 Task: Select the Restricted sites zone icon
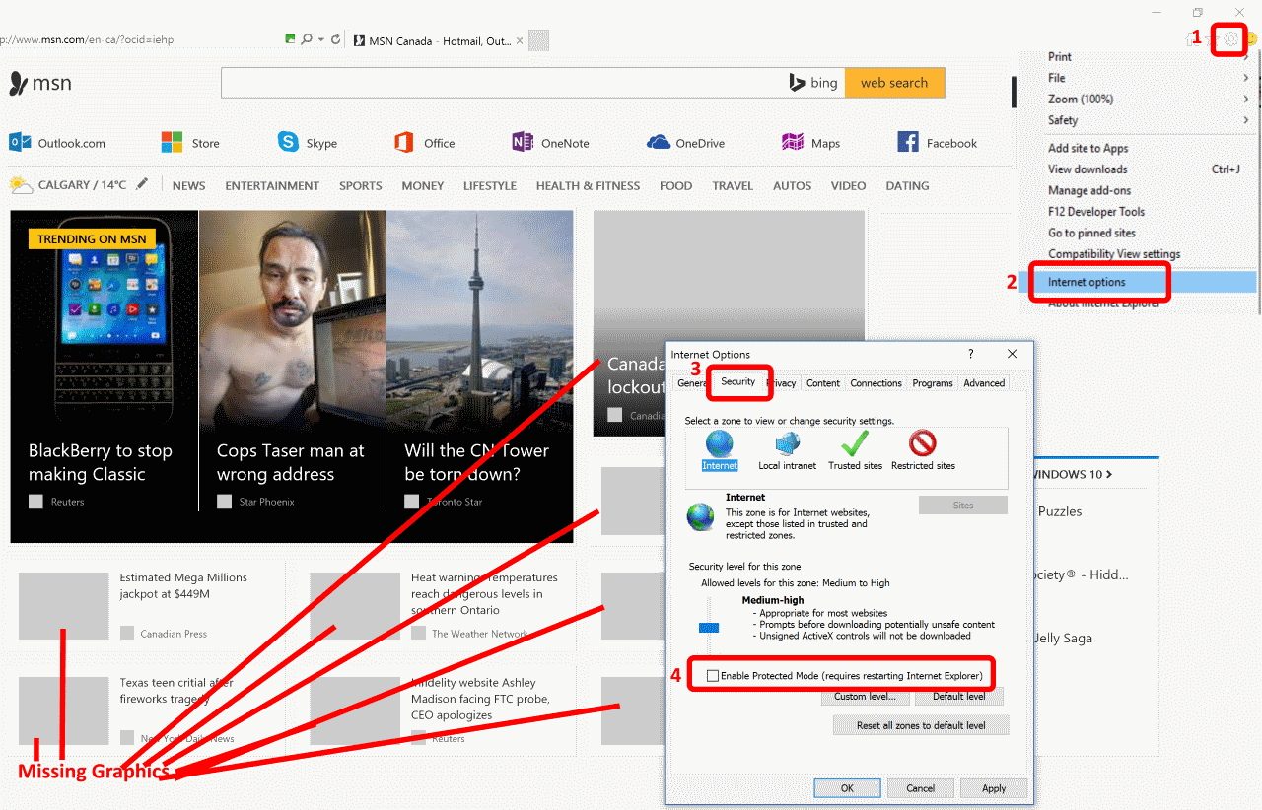click(x=923, y=444)
